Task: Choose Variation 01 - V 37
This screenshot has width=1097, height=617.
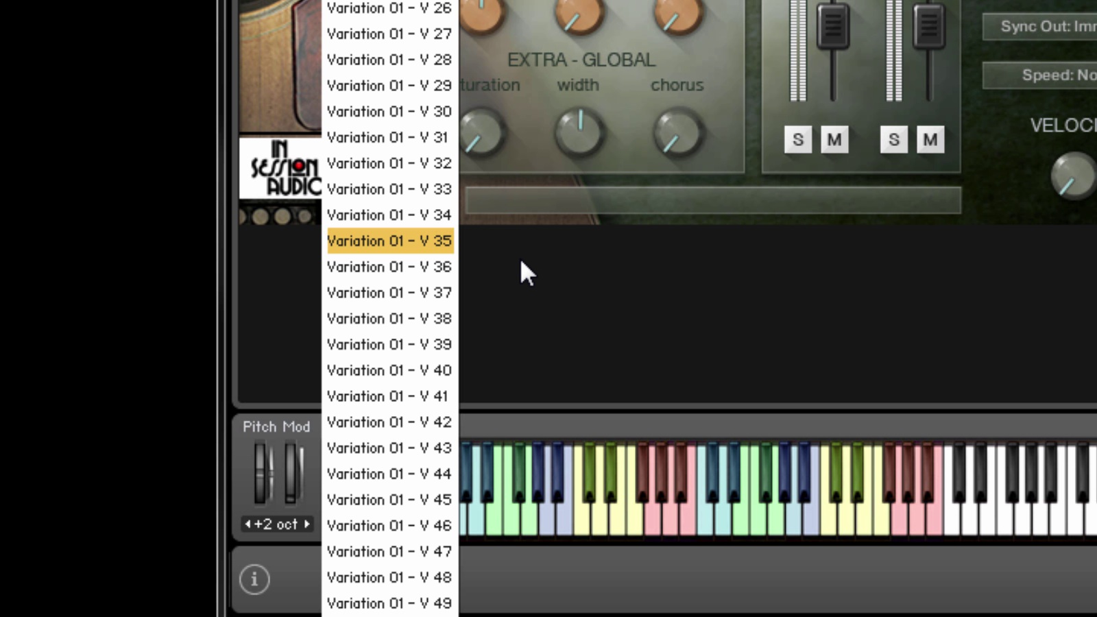Action: tap(389, 293)
